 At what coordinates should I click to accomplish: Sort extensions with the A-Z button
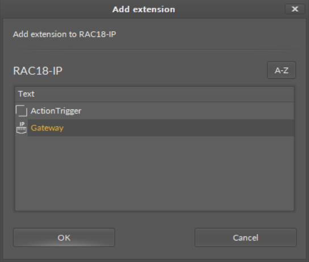pyautogui.click(x=281, y=70)
